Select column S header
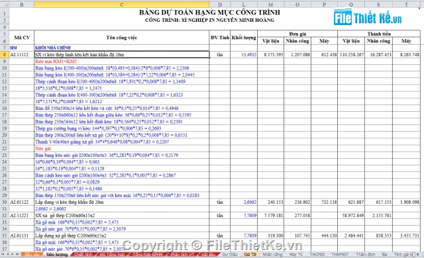This screenshot has height=258, width=424. 378,5
